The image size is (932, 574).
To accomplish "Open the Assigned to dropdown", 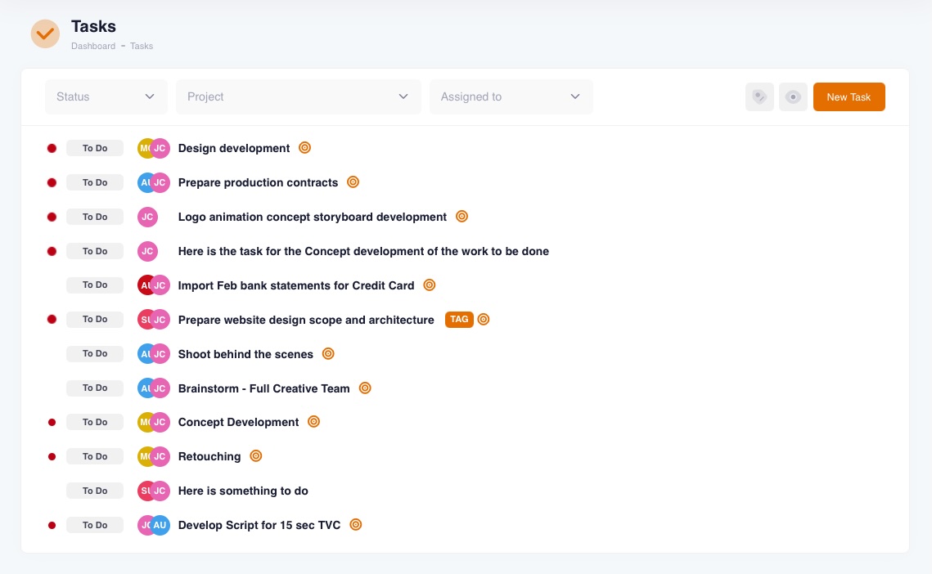I will click(511, 96).
